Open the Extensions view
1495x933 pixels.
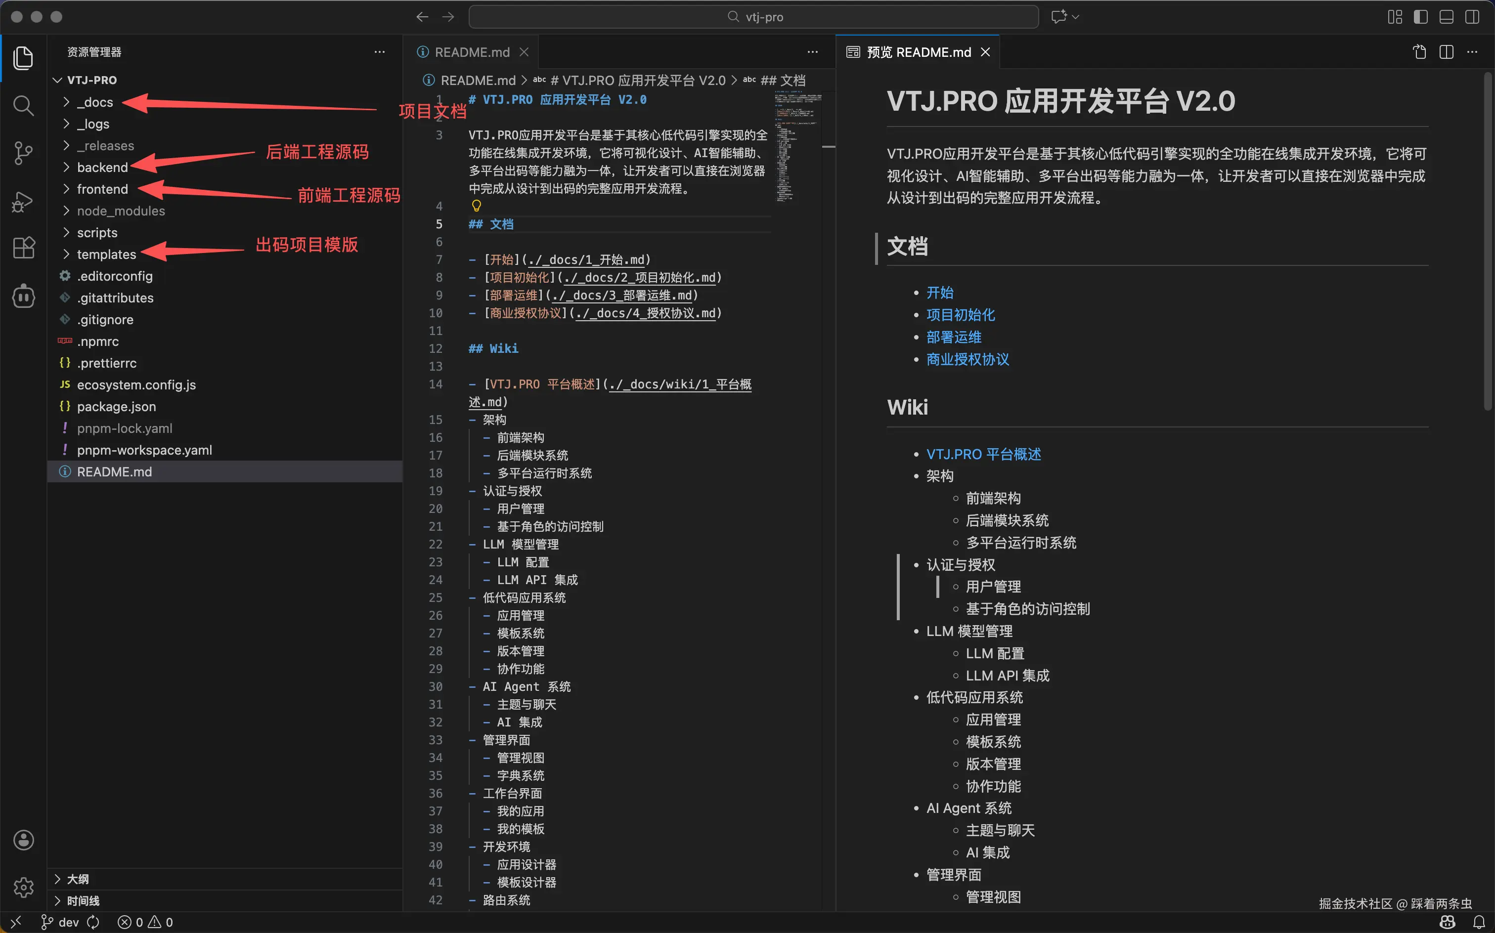23,248
